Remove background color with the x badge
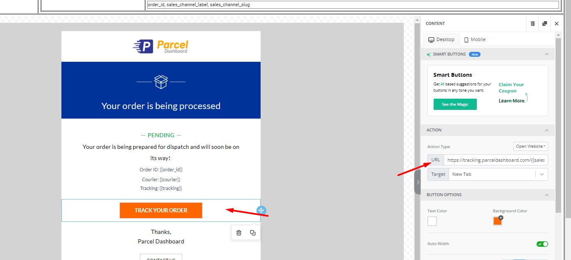The image size is (571, 260). click(501, 218)
